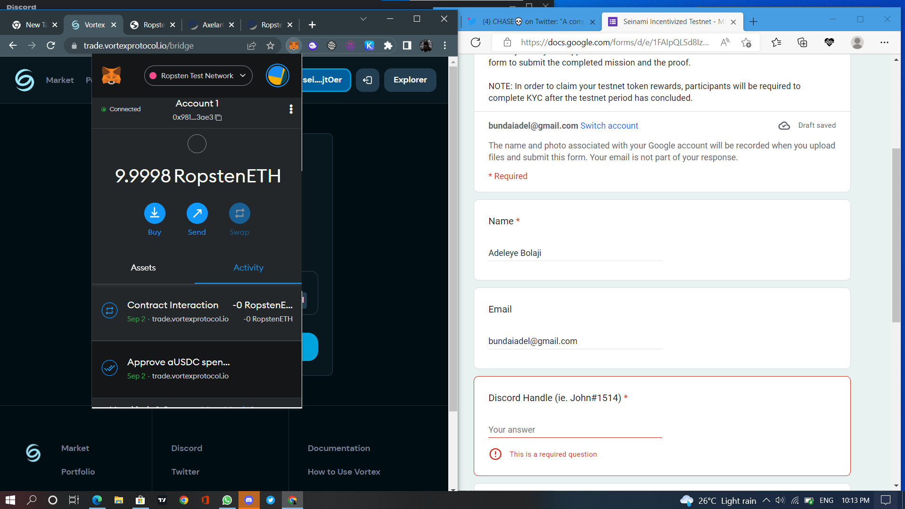
Task: Show hidden system tray icons chevron
Action: (766, 500)
